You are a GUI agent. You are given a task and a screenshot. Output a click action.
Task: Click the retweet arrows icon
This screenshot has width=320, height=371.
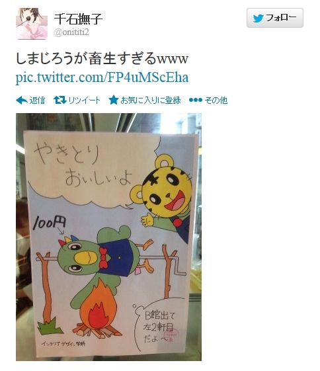click(60, 100)
